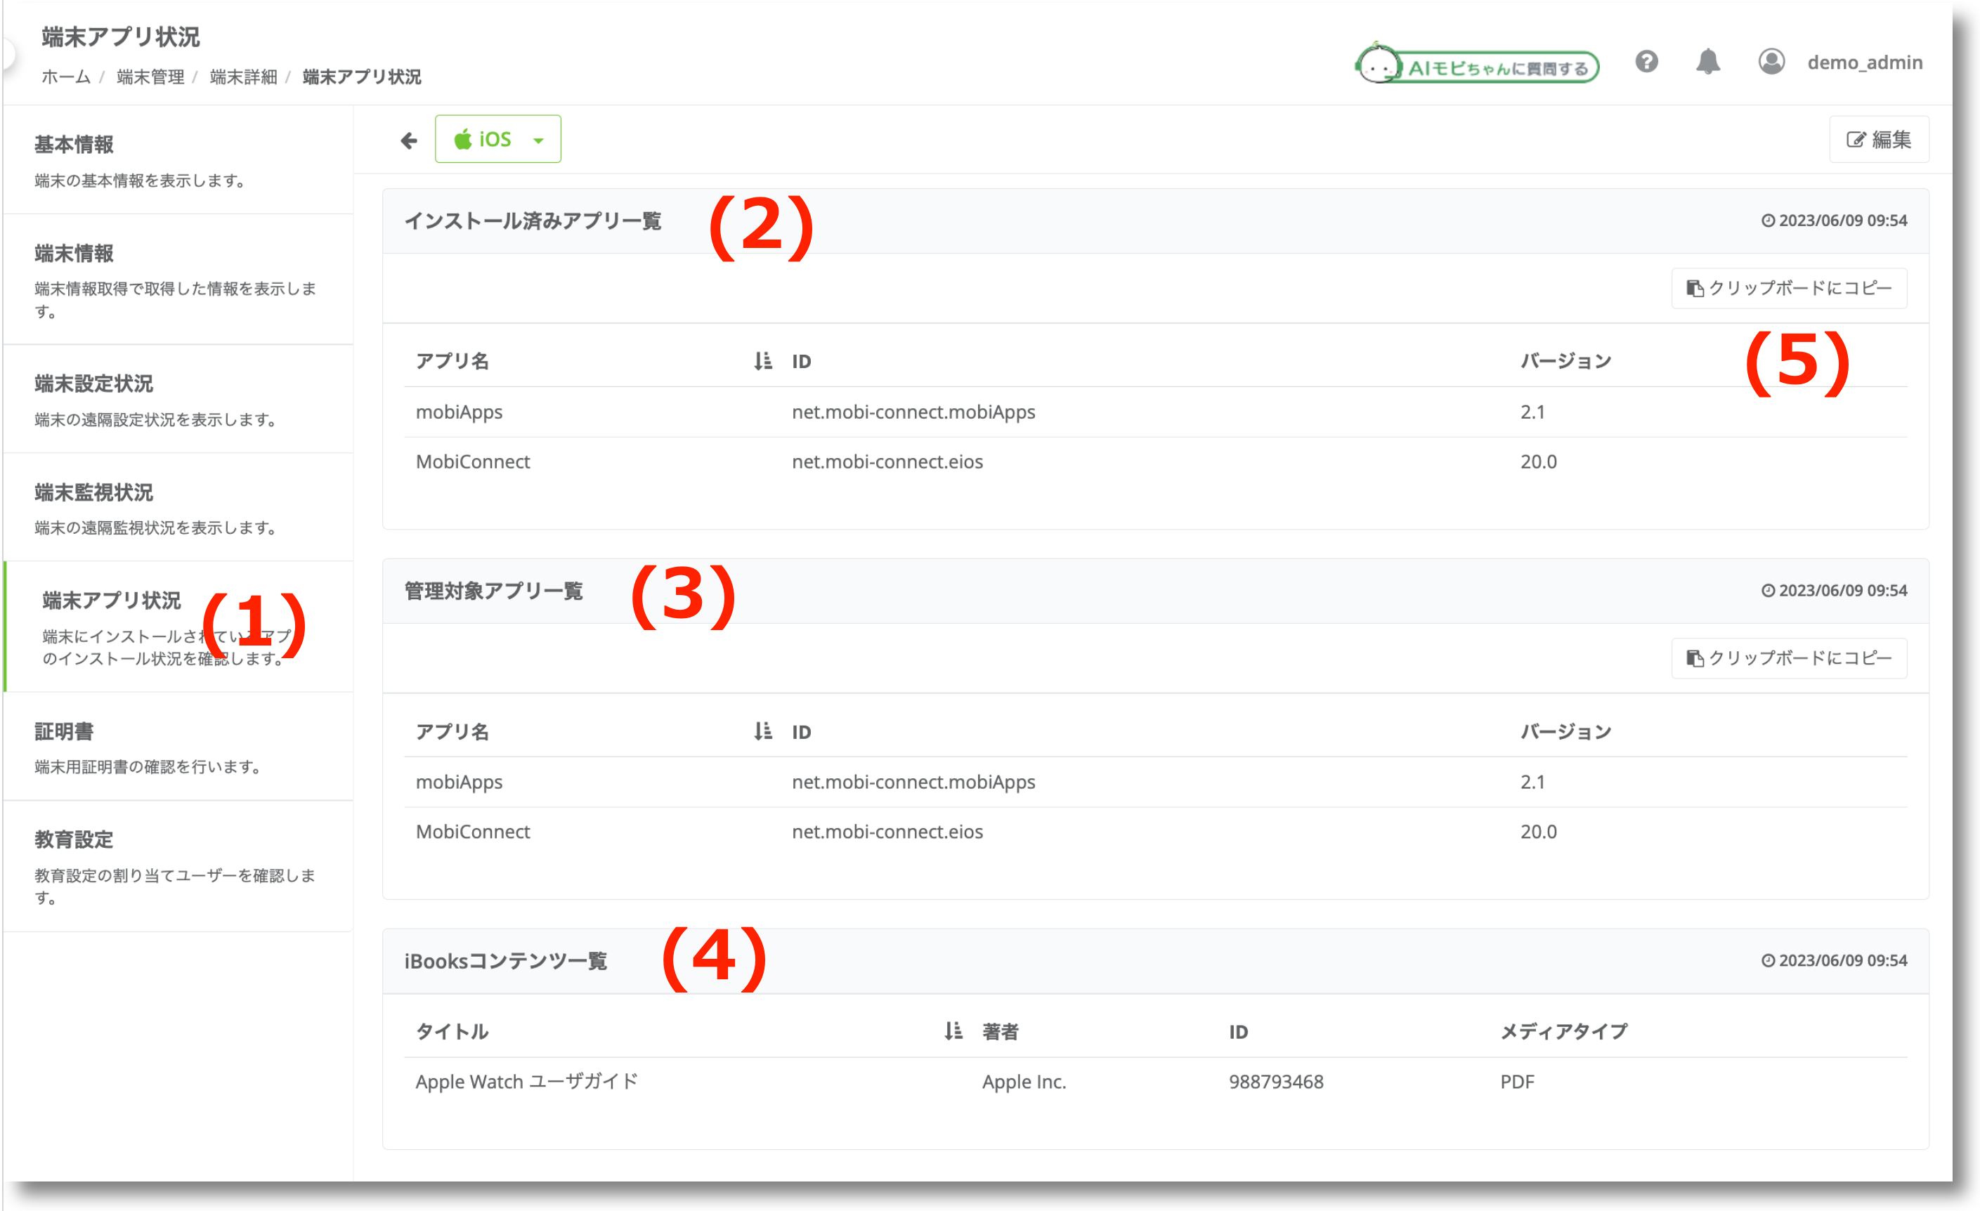The image size is (1980, 1211).
Task: Sort managed apps by アプリ名 sort icon
Action: click(x=762, y=731)
